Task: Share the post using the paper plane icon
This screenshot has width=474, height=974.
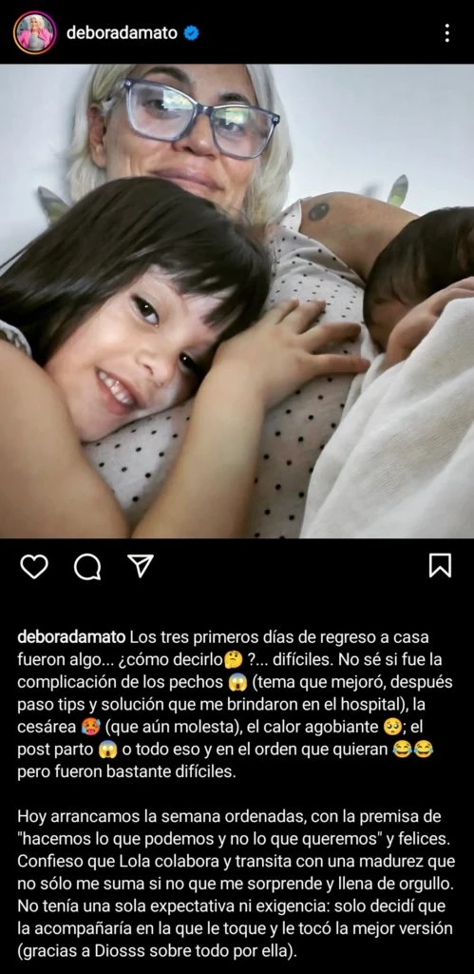Action: click(141, 565)
